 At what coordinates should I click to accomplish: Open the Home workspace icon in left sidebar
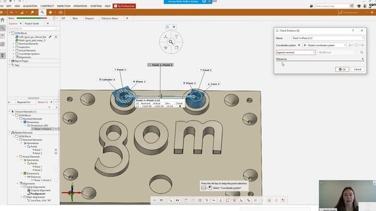click(x=2, y=20)
